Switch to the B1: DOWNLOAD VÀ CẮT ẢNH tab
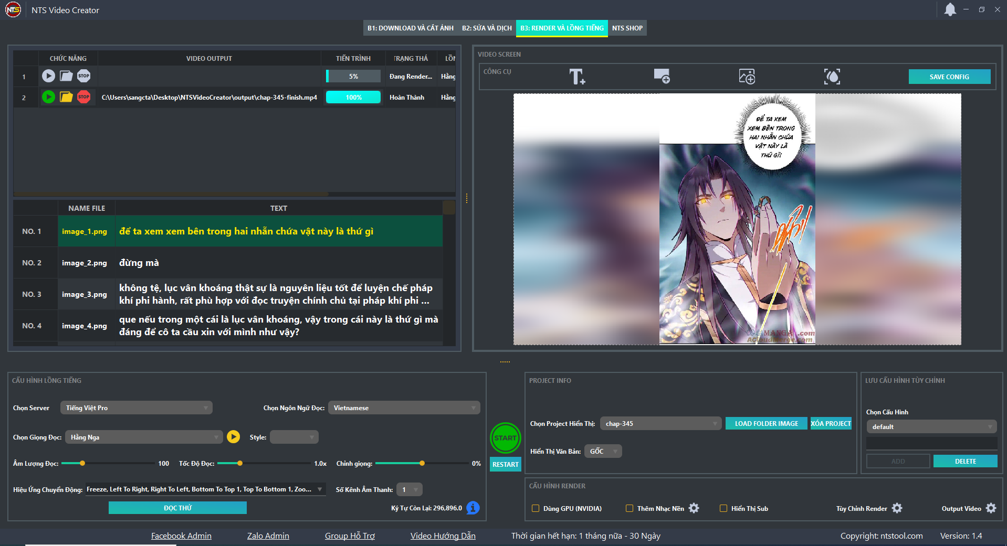Viewport: 1007px width, 546px height. click(411, 28)
